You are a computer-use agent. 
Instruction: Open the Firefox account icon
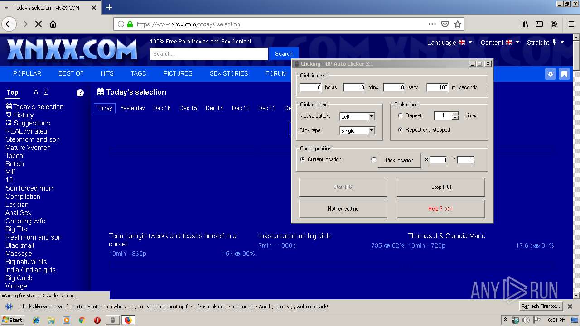point(554,24)
